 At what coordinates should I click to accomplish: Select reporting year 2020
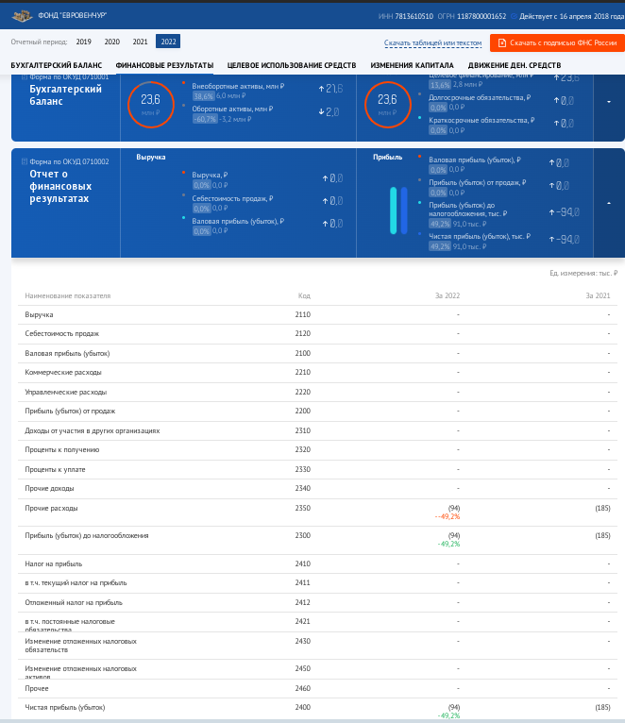coord(111,42)
